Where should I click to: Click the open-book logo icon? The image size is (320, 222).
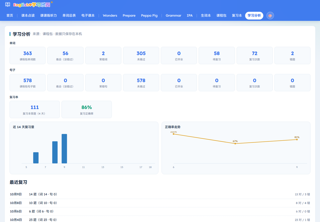tap(8, 4)
